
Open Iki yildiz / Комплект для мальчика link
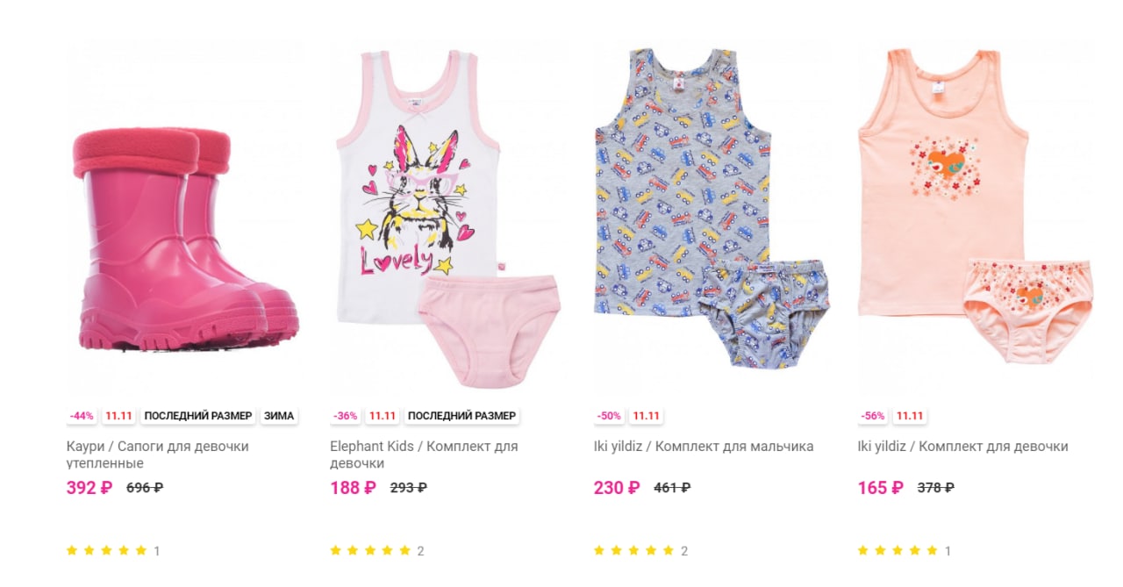[704, 447]
